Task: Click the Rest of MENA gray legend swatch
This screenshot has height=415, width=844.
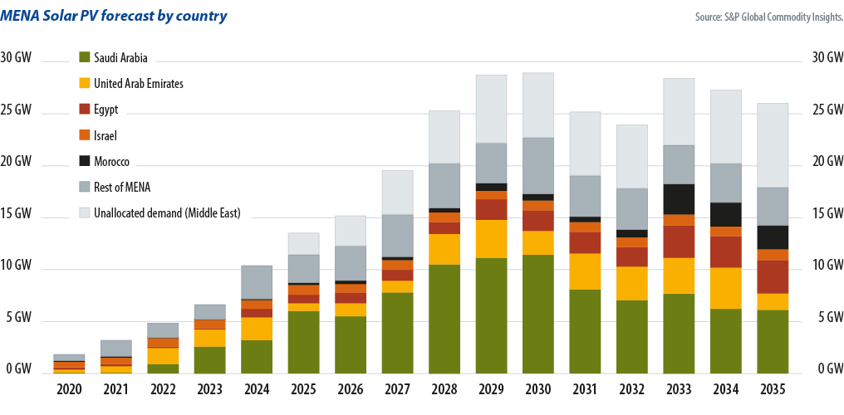Action: 84,187
